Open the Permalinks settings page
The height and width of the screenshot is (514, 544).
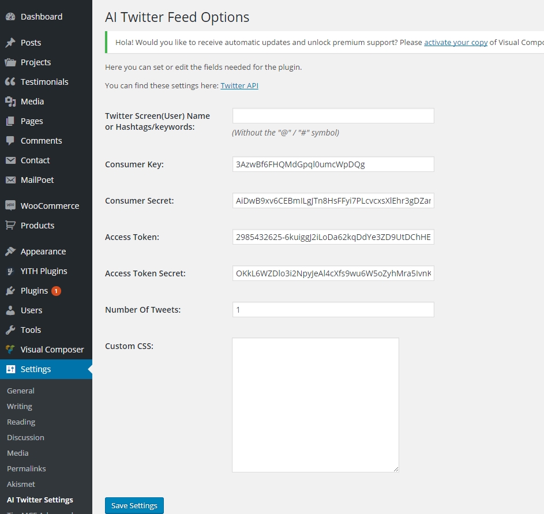pos(26,468)
